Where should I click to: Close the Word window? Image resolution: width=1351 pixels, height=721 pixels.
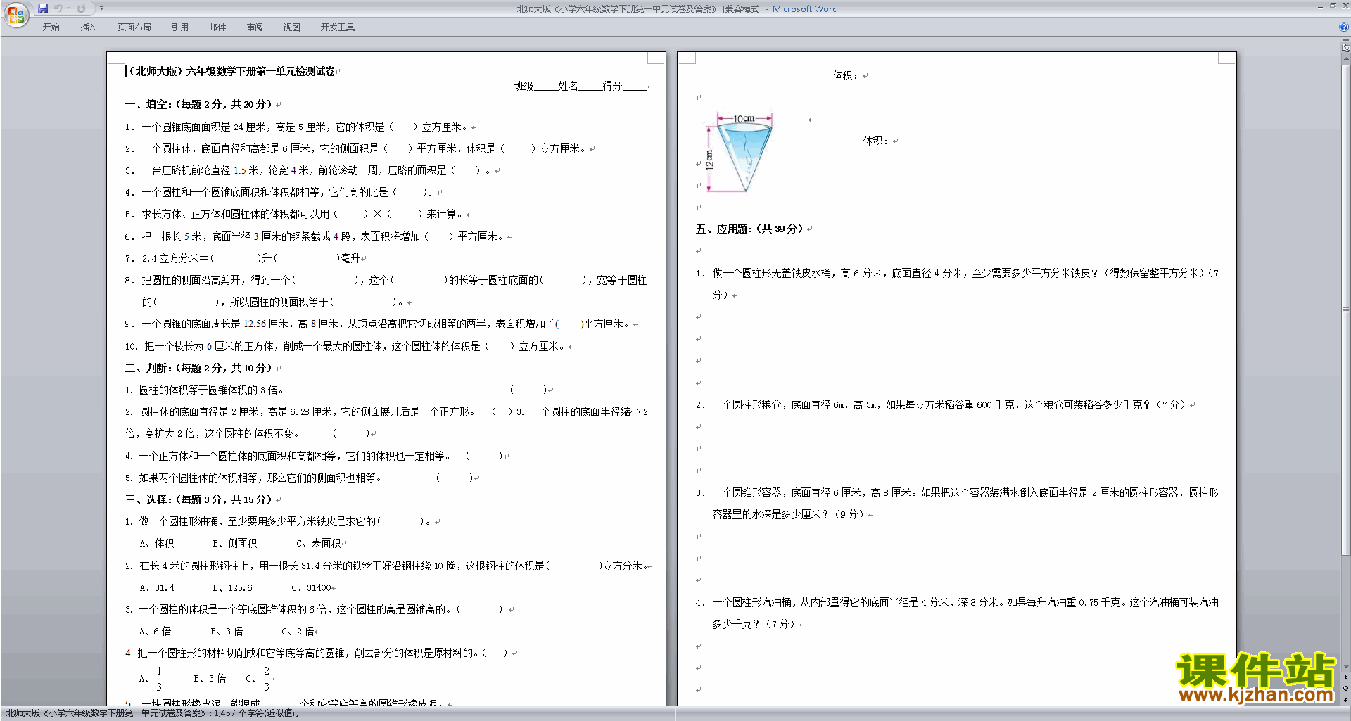click(1345, 6)
